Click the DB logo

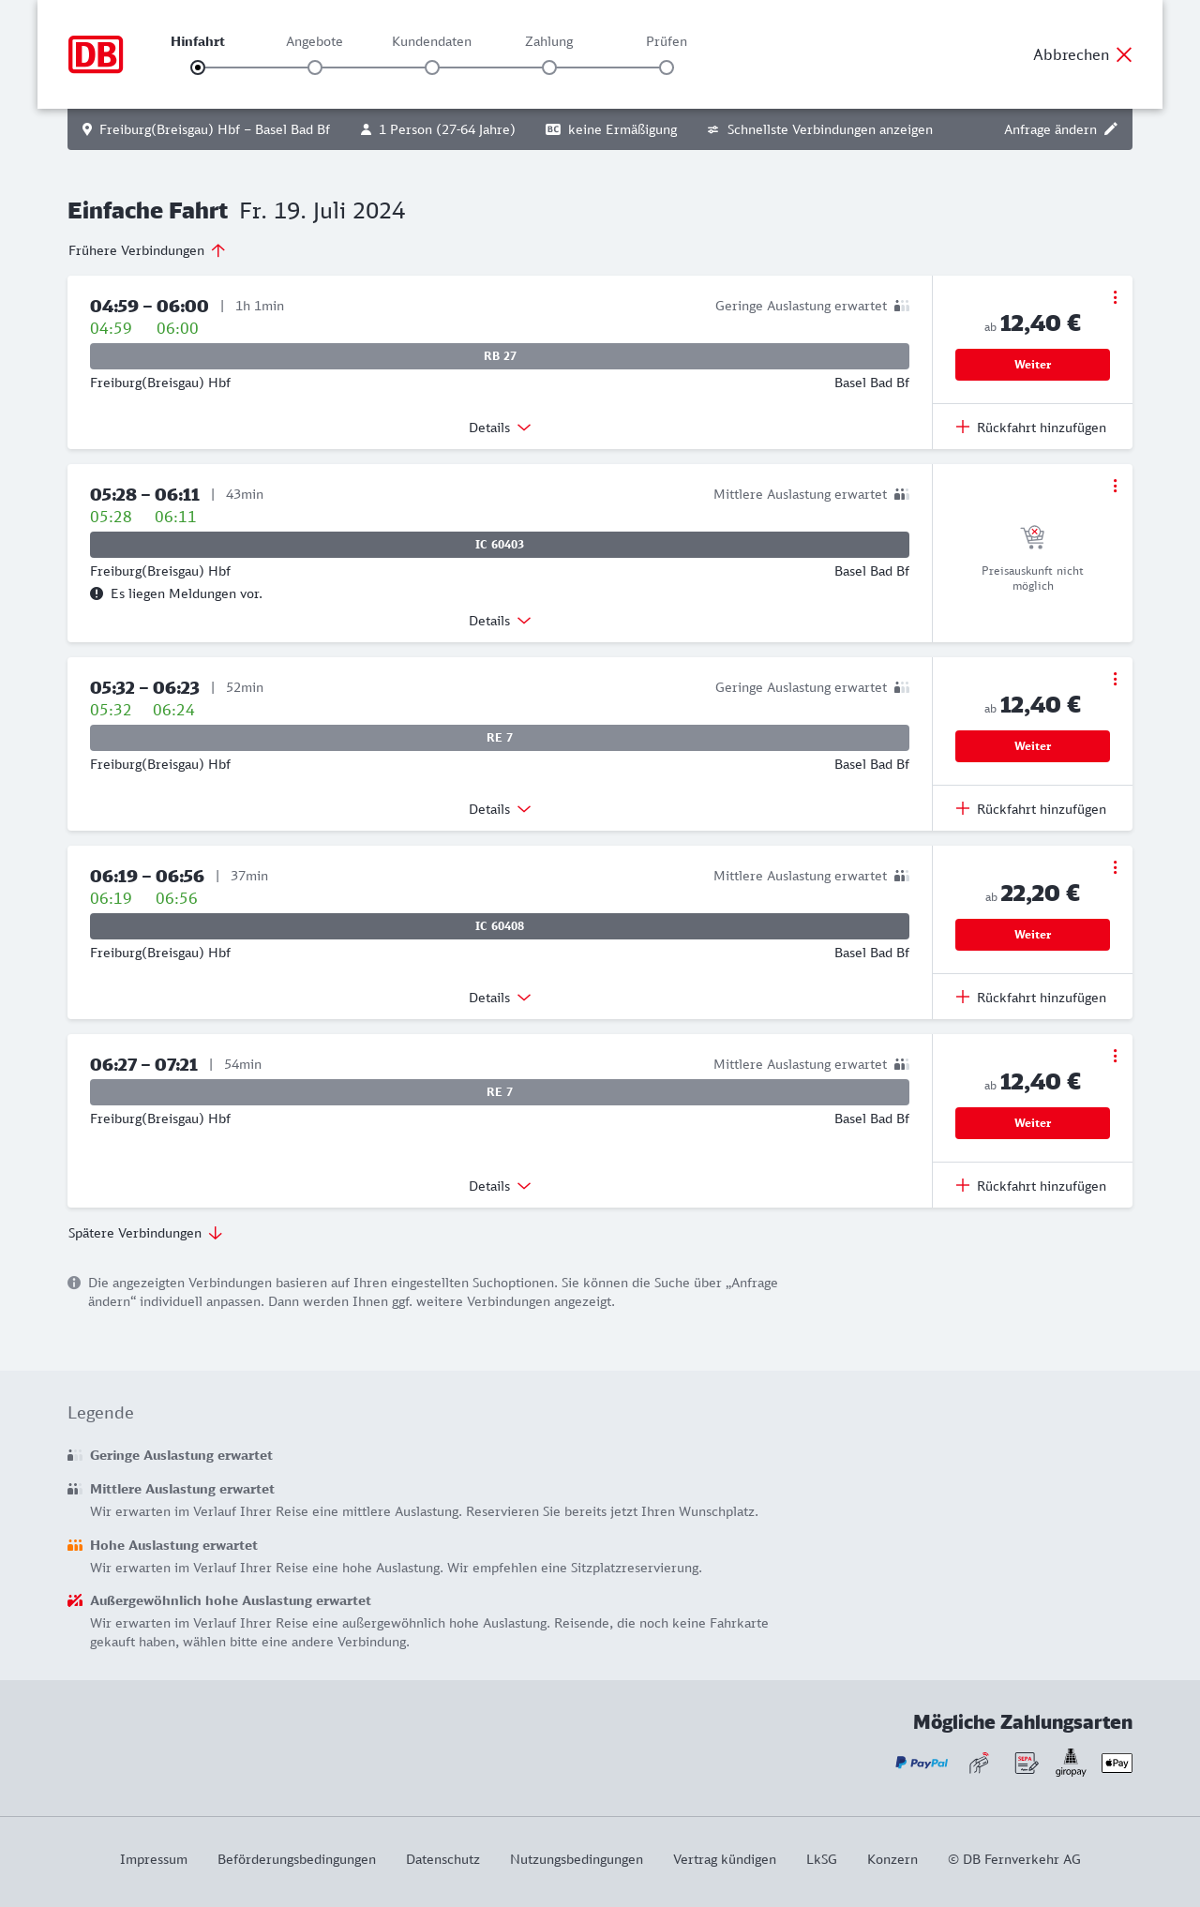click(x=96, y=54)
